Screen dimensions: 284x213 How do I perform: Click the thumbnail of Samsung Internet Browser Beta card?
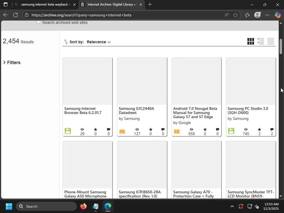click(x=88, y=81)
